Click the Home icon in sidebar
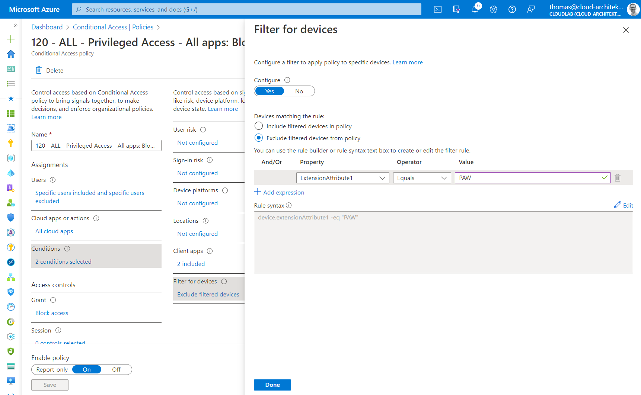The width and height of the screenshot is (641, 395). pyautogui.click(x=11, y=54)
